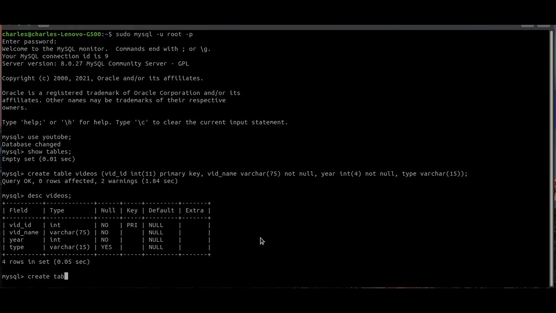Click the Default 'NULL' in vid_name row
The width and height of the screenshot is (556, 313).
pos(156,233)
